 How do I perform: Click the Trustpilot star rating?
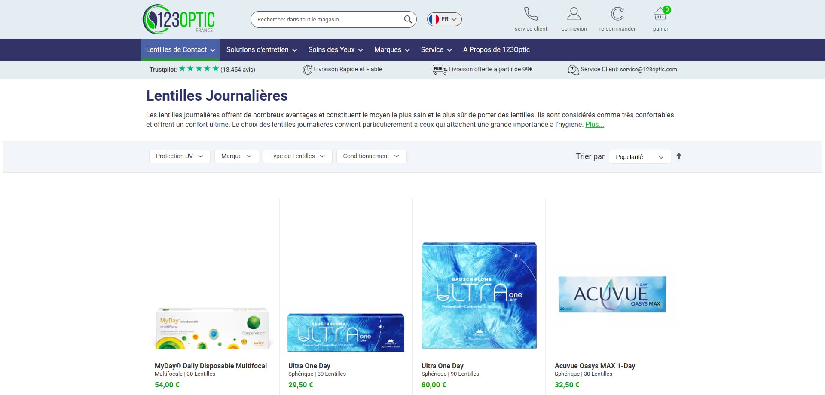[x=199, y=69]
